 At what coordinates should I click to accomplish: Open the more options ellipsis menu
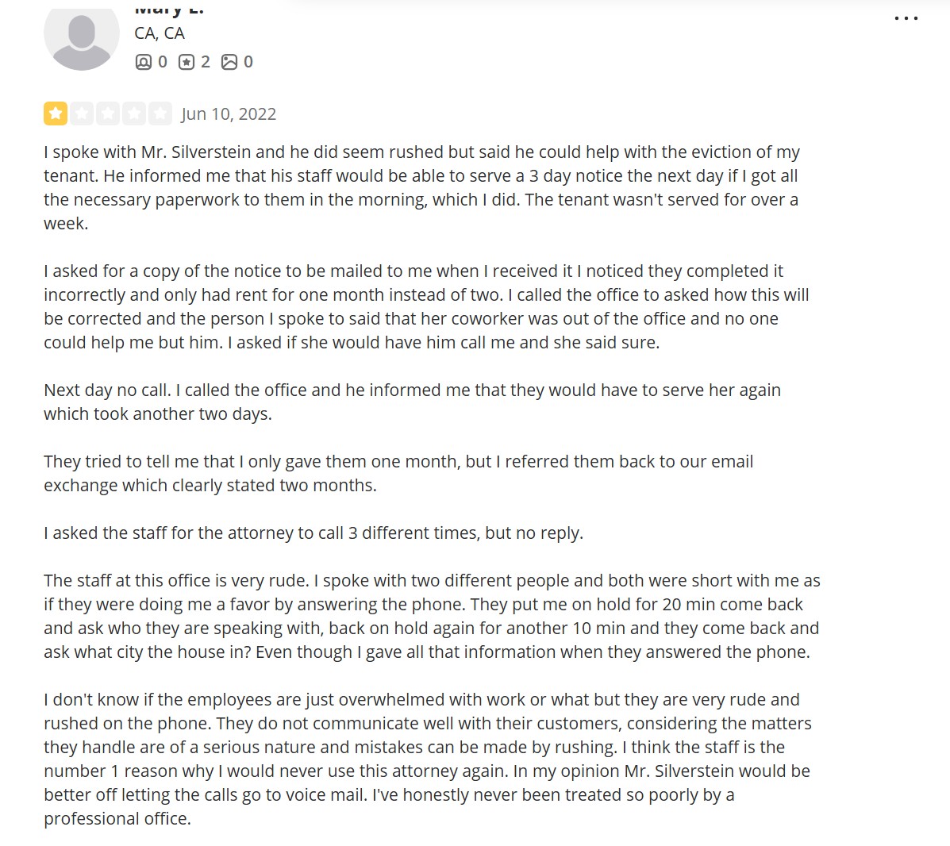click(906, 18)
